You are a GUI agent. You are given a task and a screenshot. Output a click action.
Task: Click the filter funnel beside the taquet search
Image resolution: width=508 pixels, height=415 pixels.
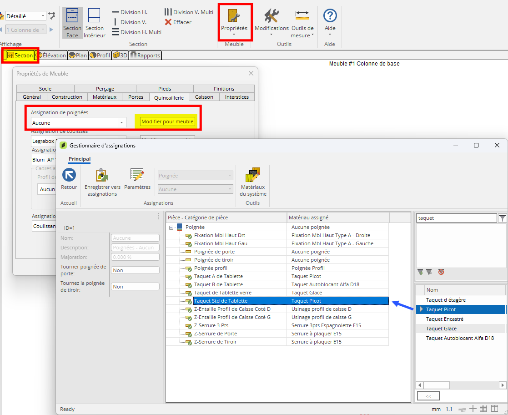(502, 218)
